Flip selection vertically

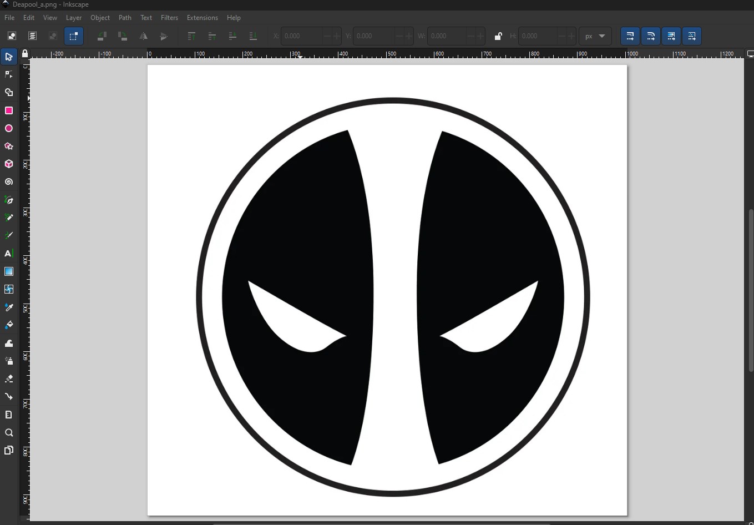pyautogui.click(x=164, y=36)
